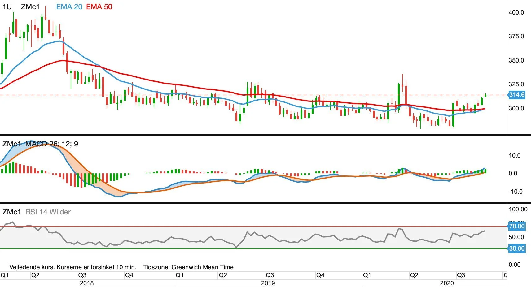Click the EMA 50 legend label
The image size is (531, 298).
click(99, 7)
